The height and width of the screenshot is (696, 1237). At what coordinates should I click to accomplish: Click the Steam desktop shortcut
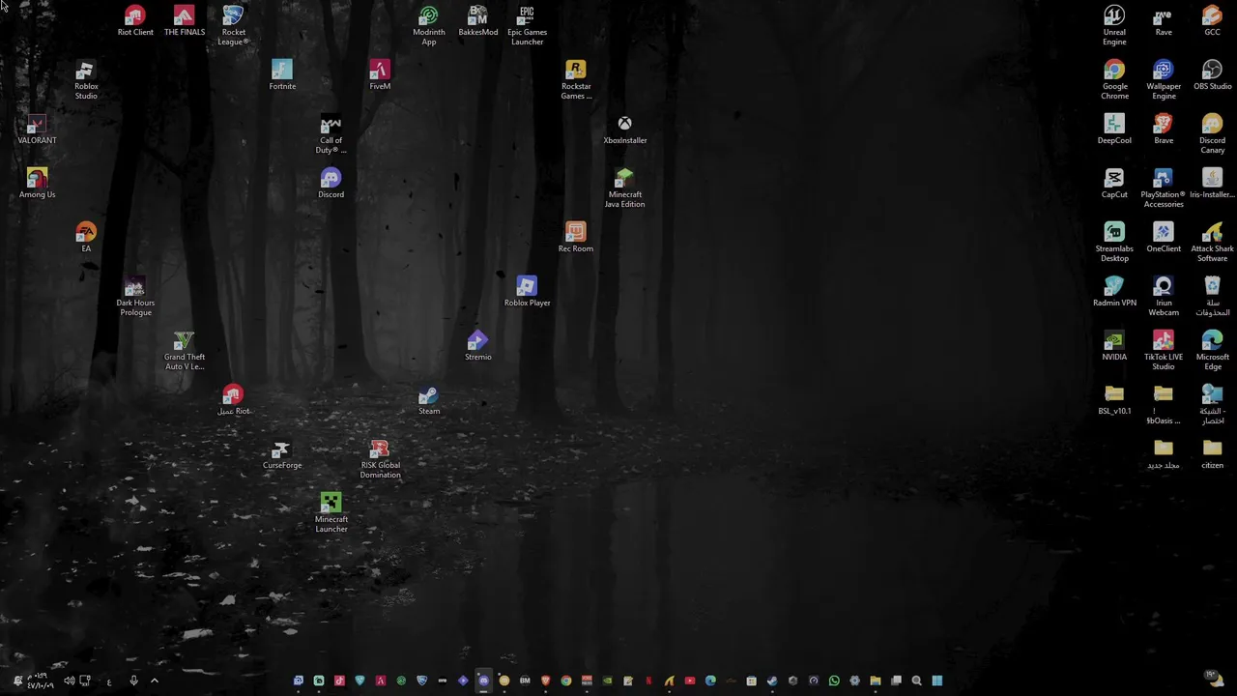429,400
